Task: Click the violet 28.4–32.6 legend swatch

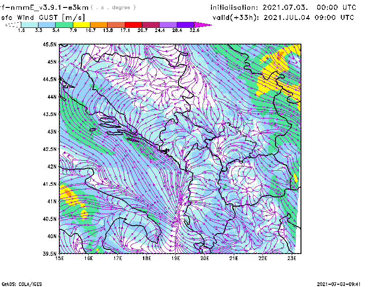Action: pyautogui.click(x=185, y=25)
